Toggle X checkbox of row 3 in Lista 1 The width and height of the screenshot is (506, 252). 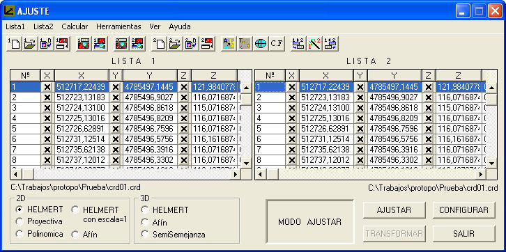tap(47, 108)
